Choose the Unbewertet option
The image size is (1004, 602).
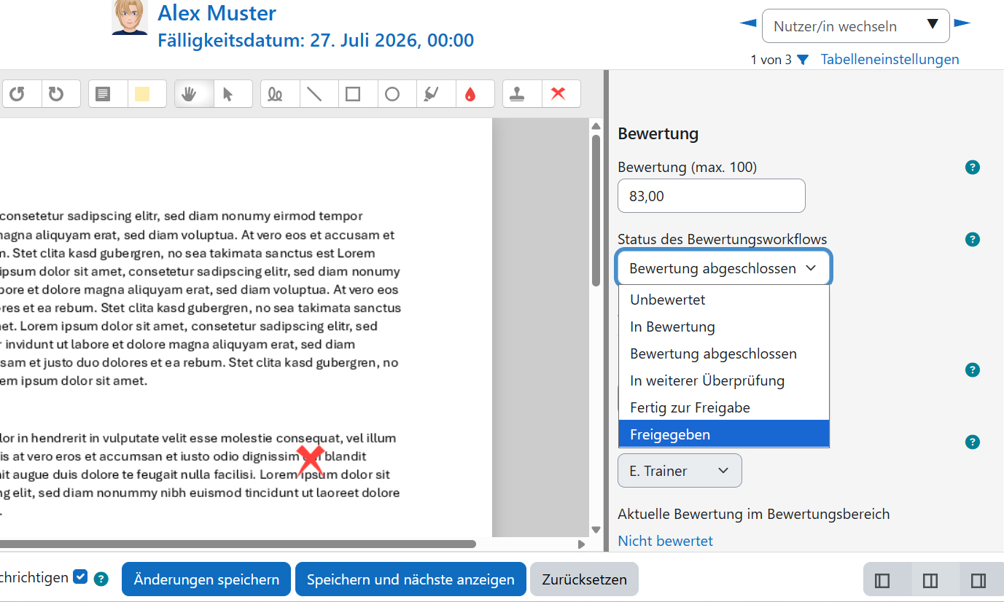click(x=724, y=300)
